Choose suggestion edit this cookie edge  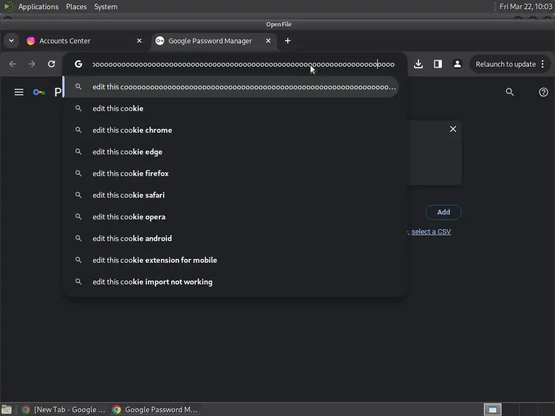tap(231, 152)
